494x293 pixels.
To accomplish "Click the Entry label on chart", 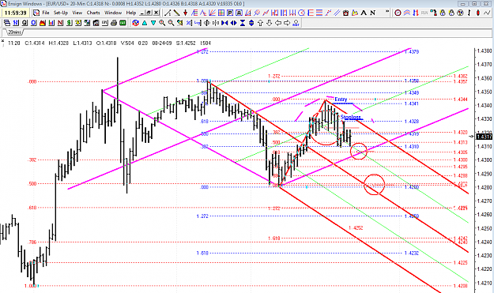I will 341,100.
